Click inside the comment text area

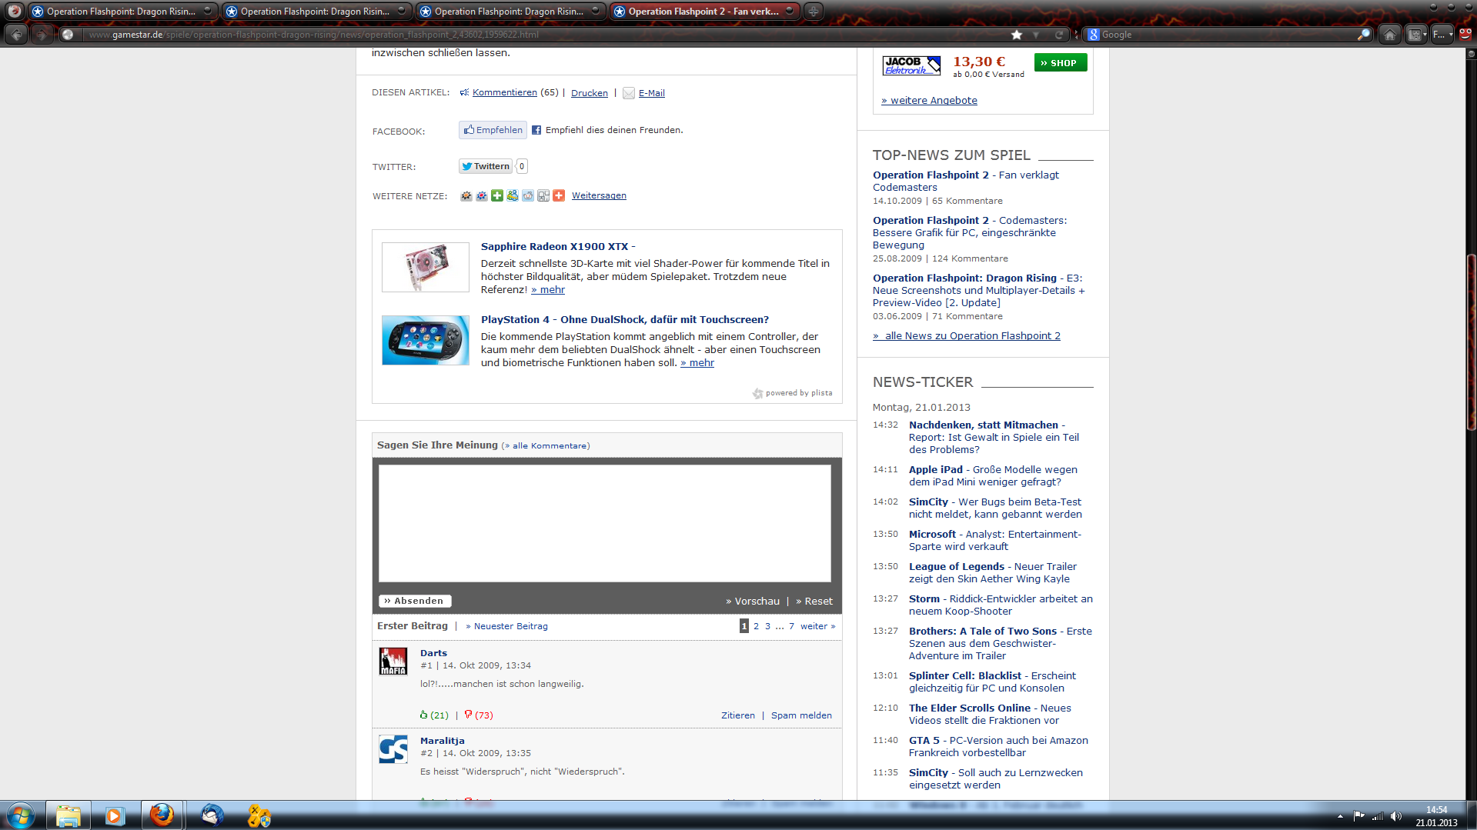605,523
